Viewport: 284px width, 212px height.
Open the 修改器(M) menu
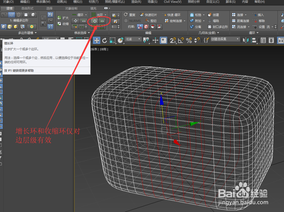point(43,2)
